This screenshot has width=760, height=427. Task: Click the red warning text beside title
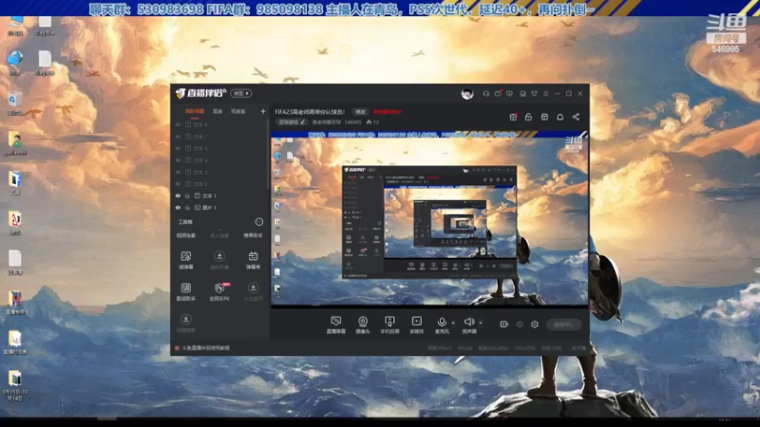388,112
